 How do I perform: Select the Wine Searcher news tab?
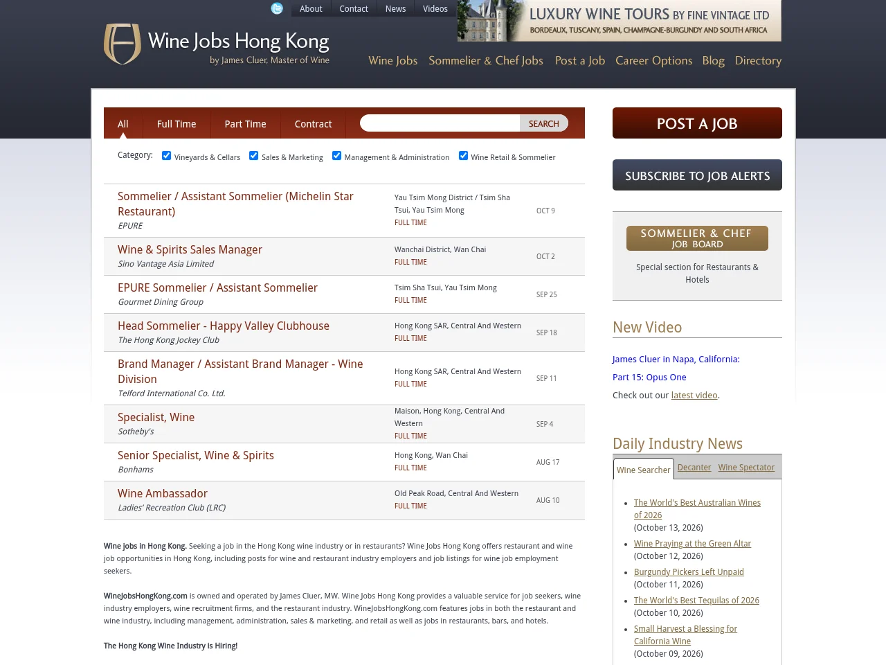644,470
